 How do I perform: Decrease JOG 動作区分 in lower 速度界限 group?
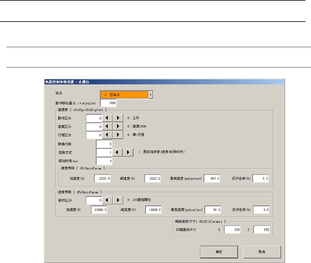point(107,200)
